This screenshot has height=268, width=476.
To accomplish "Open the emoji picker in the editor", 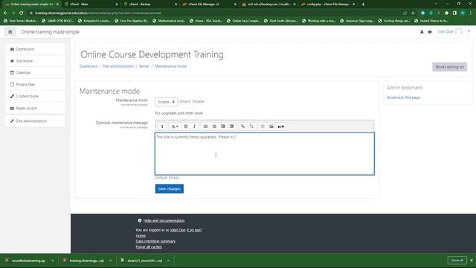I will [263, 127].
